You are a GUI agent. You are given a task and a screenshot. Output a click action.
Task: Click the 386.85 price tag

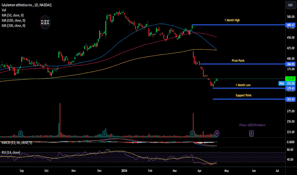pos(291,64)
